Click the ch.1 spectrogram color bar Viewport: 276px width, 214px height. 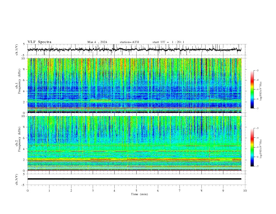(252, 90)
